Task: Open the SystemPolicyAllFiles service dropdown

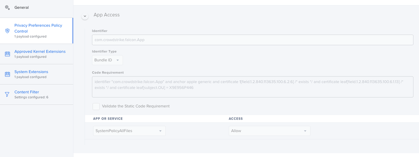Action: point(129,131)
